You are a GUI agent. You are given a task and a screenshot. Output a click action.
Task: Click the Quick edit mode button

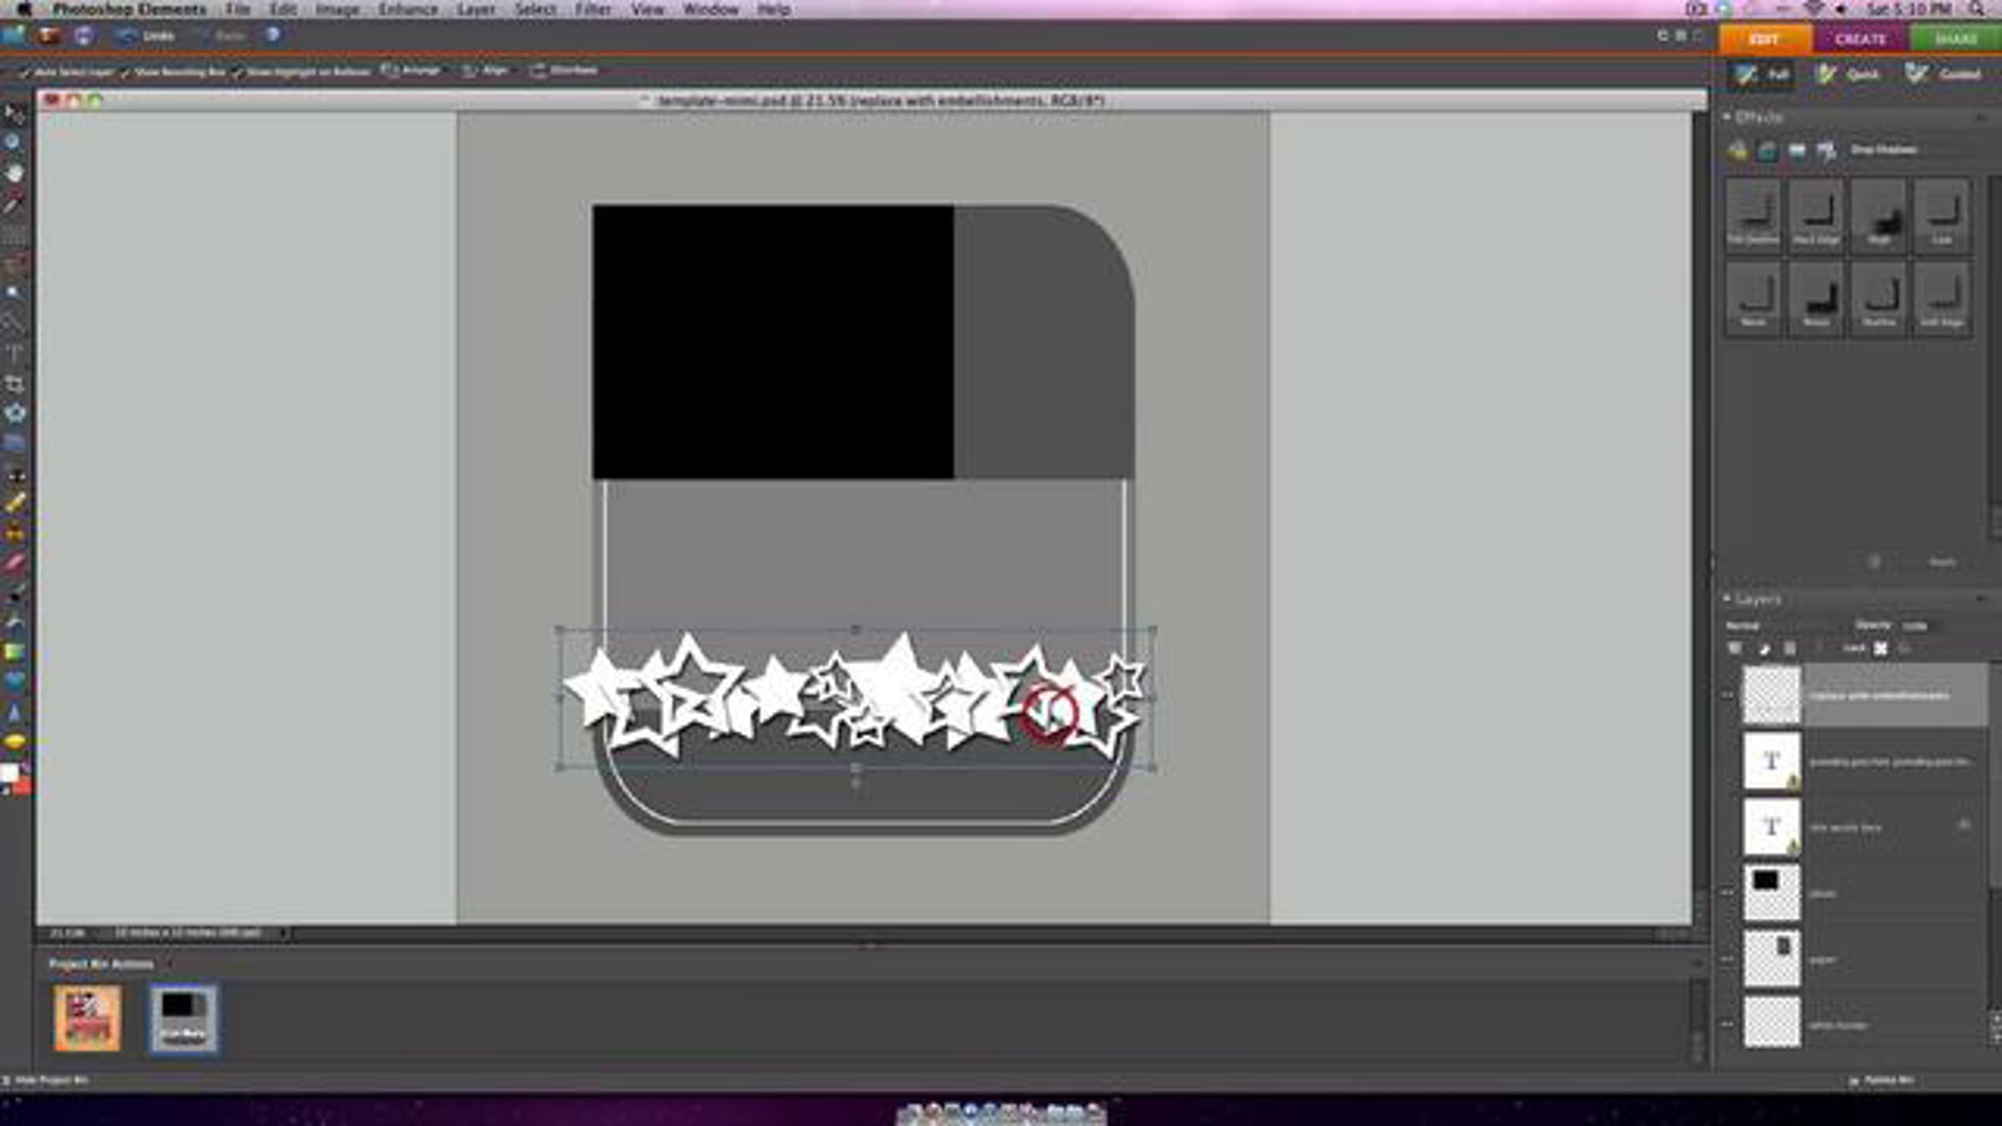[x=1849, y=74]
